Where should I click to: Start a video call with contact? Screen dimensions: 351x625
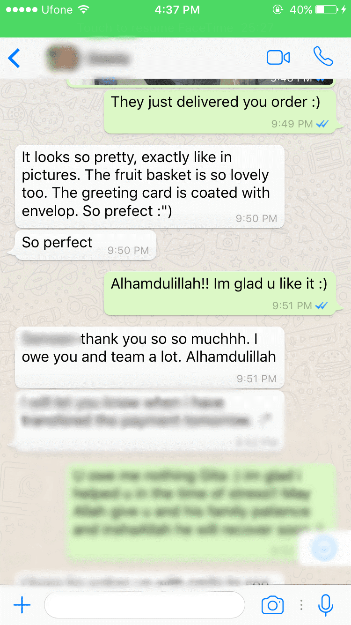(x=278, y=58)
